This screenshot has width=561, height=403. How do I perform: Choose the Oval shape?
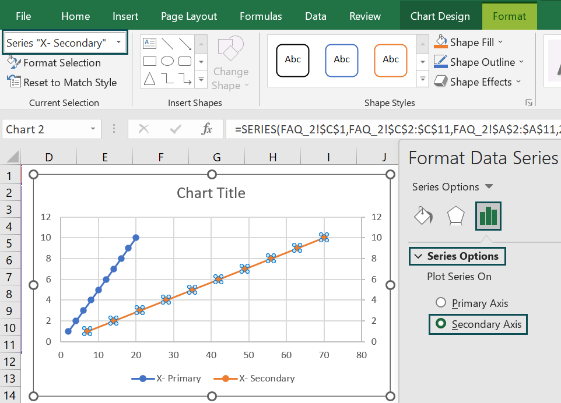tap(167, 61)
